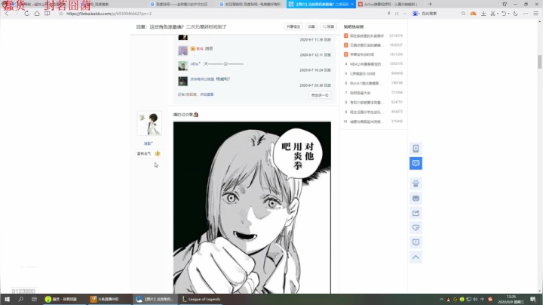Viewport: 543px width, 305px height.
Task: Open the manga image in the post
Action: (252, 208)
